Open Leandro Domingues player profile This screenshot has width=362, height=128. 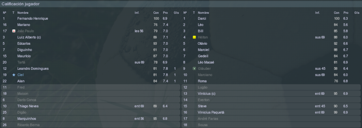tap(33, 68)
